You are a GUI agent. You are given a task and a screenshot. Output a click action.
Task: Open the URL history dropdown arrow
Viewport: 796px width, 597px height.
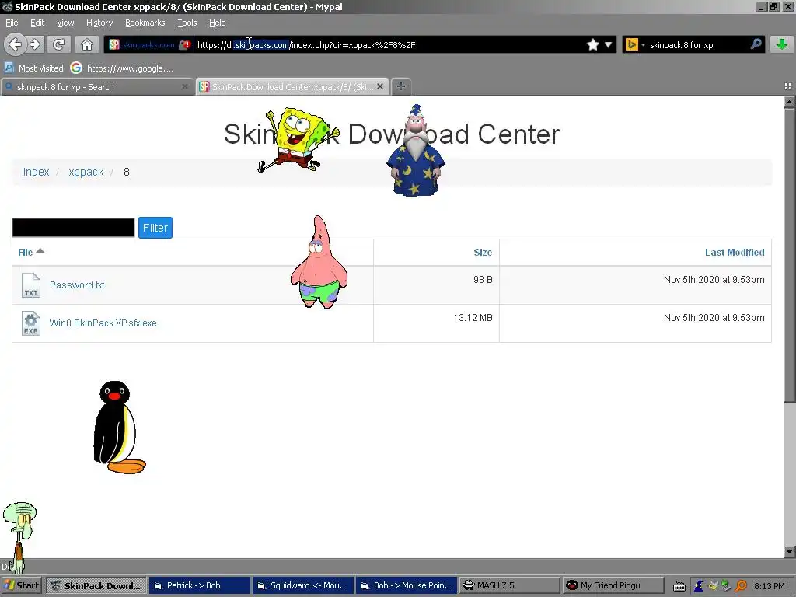click(x=608, y=44)
